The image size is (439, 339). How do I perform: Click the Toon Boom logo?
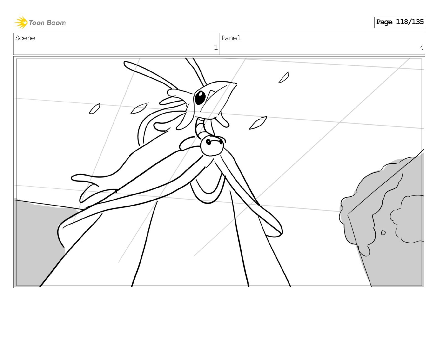(40, 22)
